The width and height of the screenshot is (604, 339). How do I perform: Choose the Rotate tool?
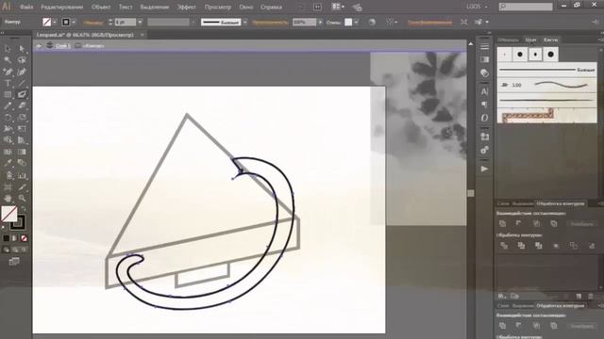8,118
